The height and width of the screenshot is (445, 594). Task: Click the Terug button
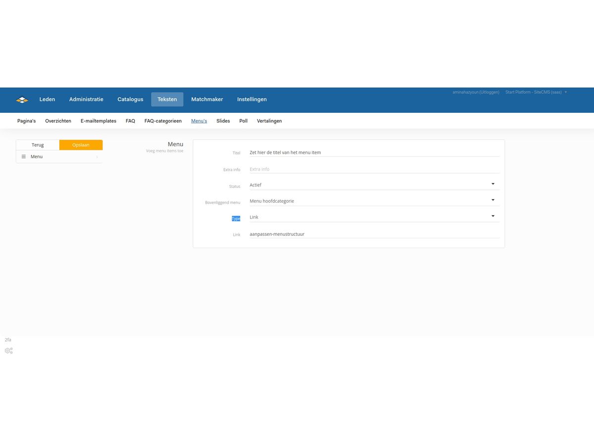(38, 145)
